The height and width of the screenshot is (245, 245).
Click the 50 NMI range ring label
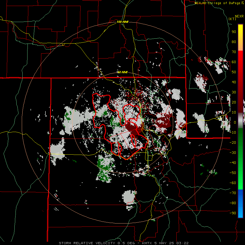coord(122,72)
